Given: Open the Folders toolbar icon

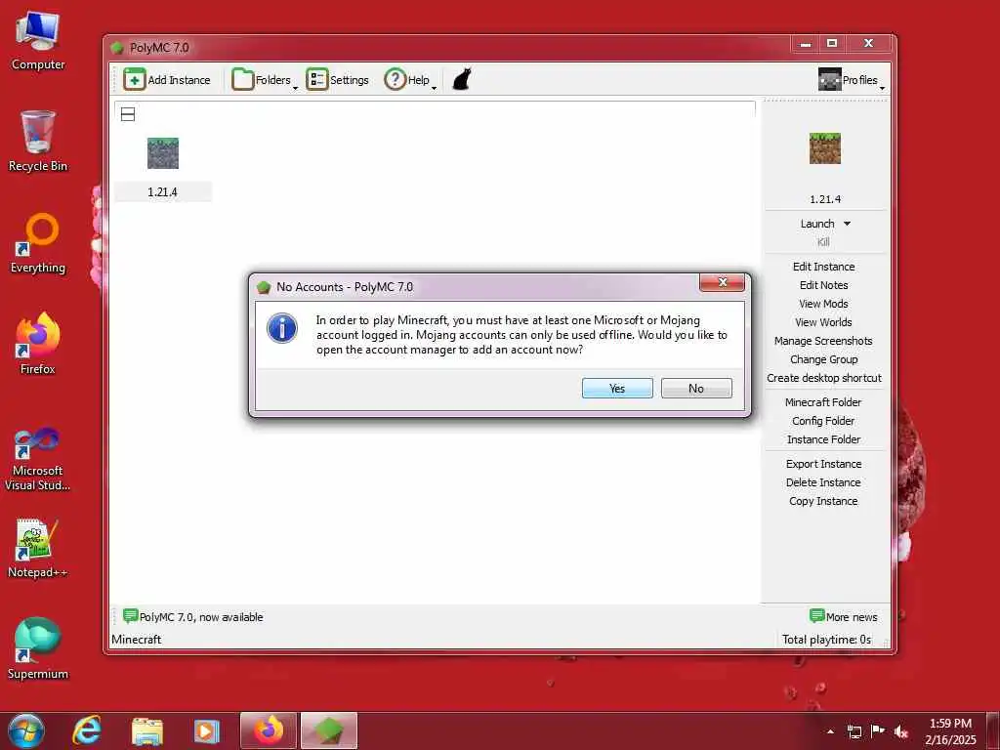Looking at the screenshot, I should (x=242, y=80).
